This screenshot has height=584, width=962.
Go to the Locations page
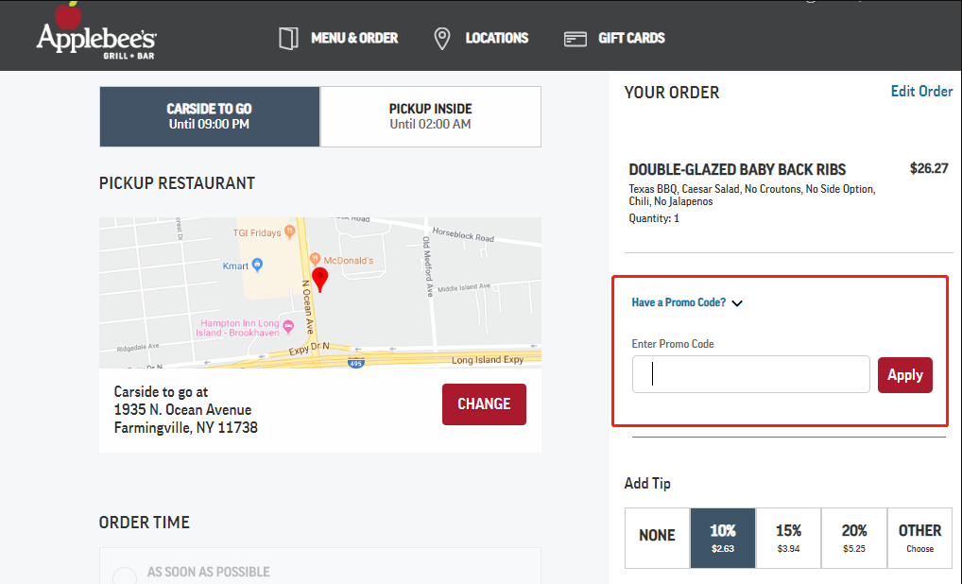pos(496,38)
